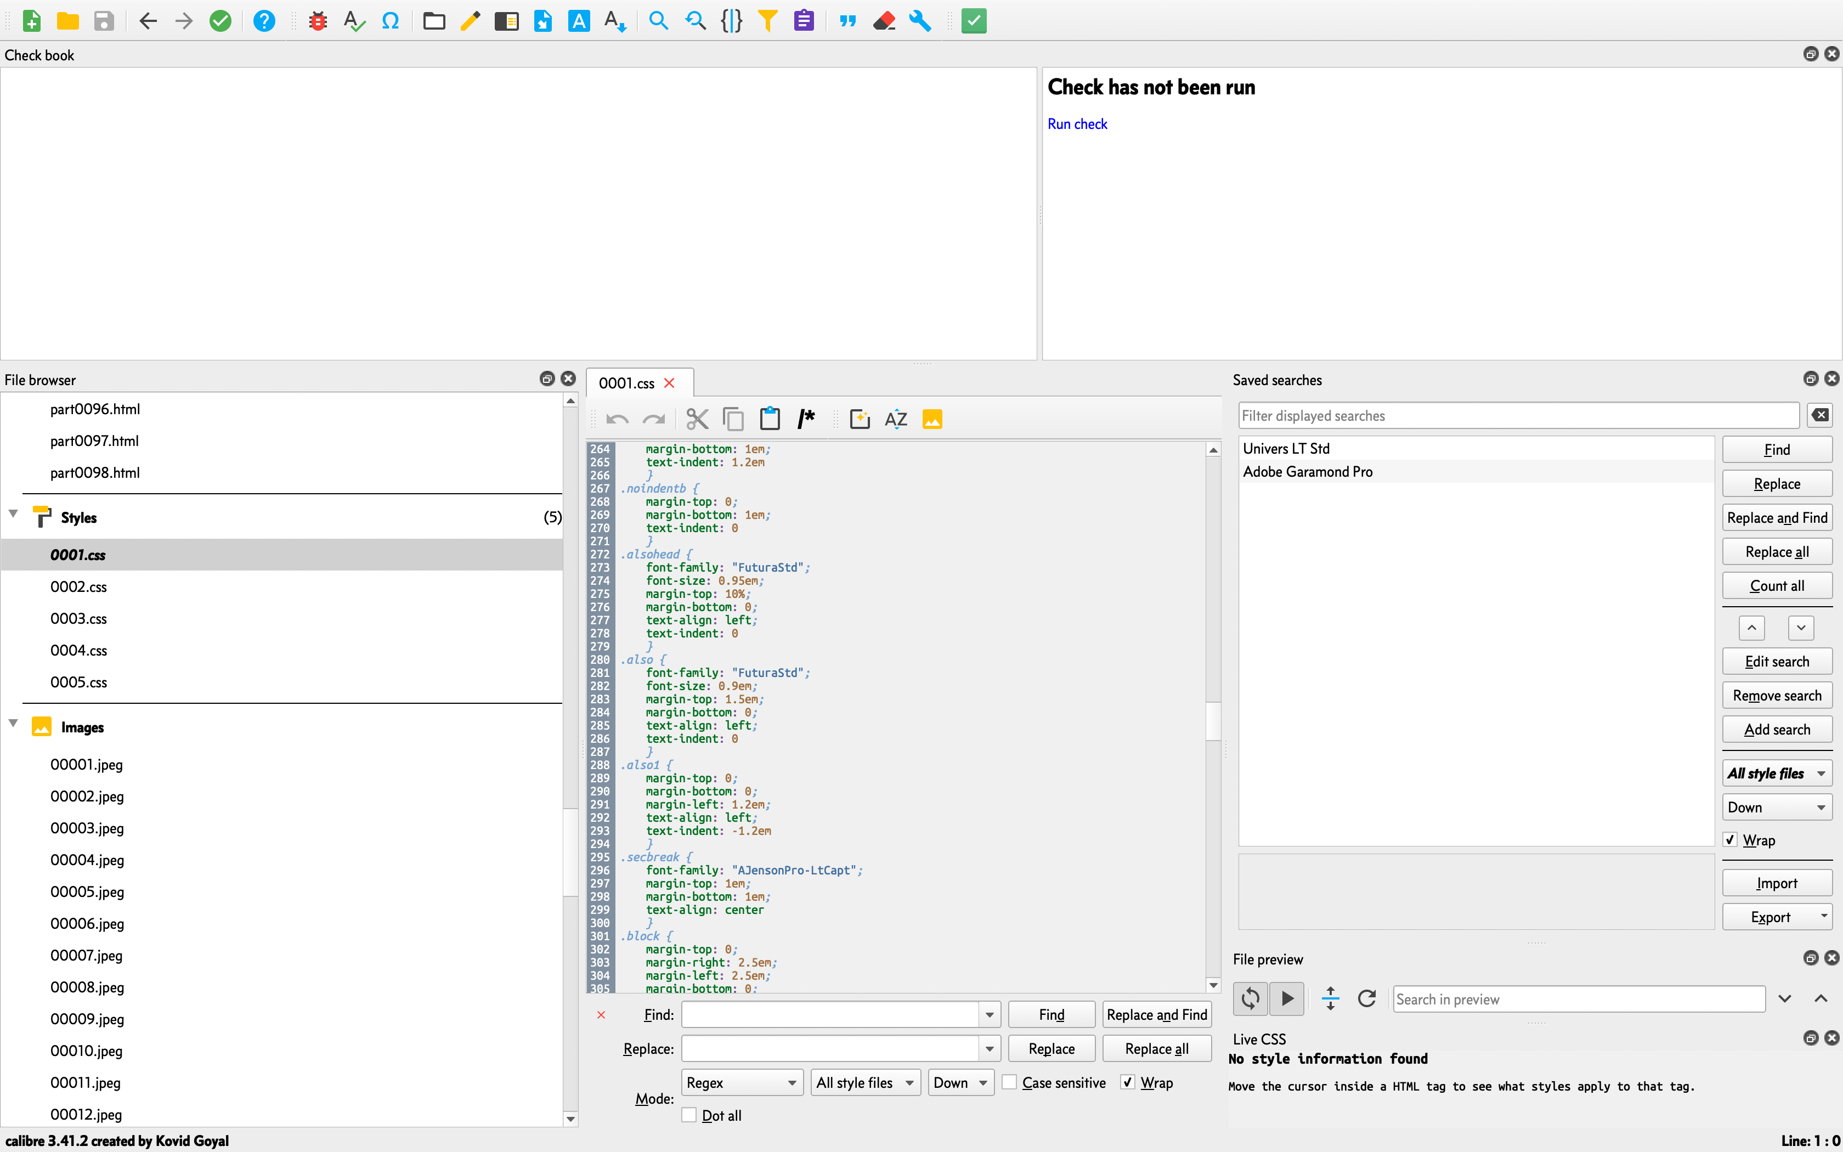Viewport: 1843px width, 1152px height.
Task: Check the Dot all option
Action: point(689,1115)
